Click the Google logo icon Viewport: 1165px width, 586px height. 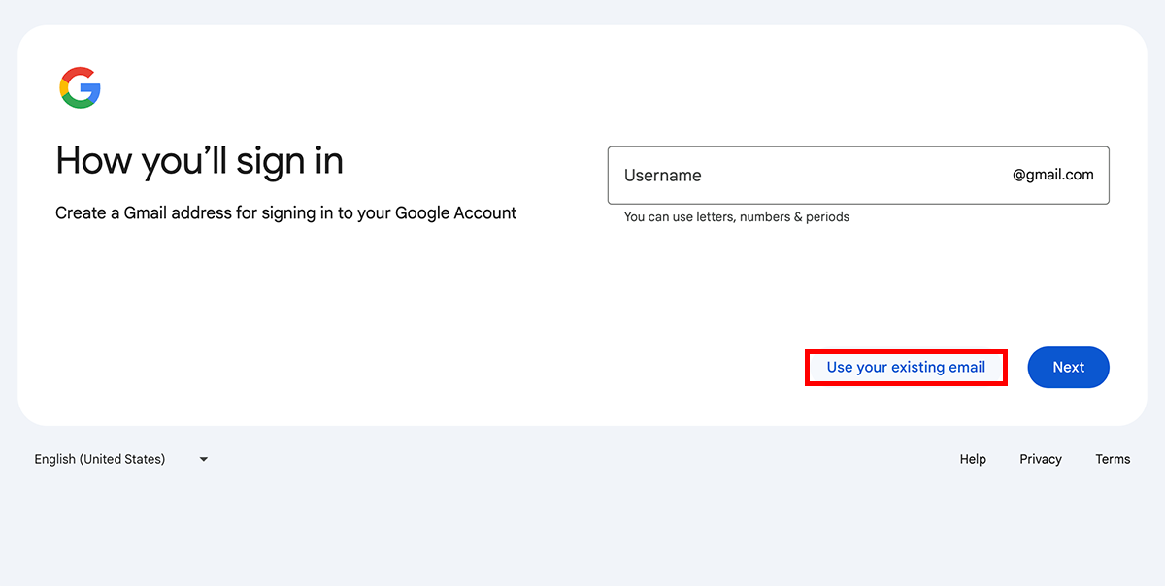point(81,88)
